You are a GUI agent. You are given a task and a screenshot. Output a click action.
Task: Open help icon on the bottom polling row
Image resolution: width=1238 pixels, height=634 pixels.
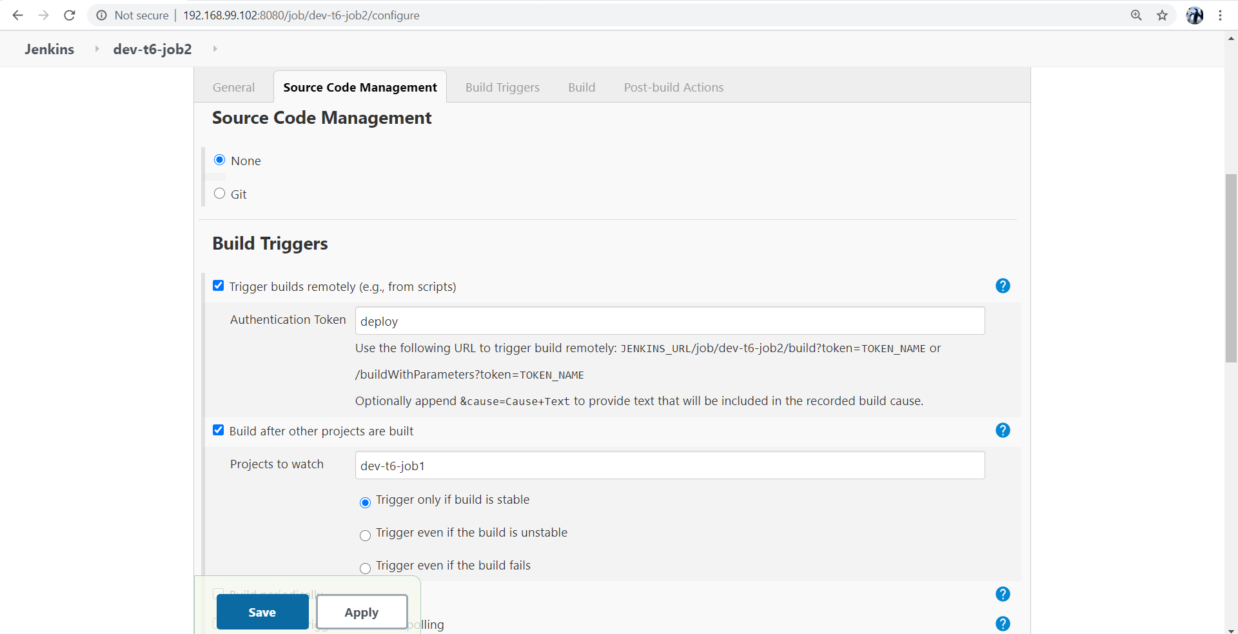(x=1003, y=624)
